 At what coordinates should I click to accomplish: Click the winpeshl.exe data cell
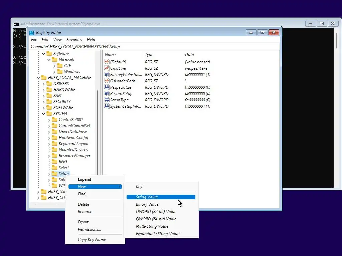point(196,68)
